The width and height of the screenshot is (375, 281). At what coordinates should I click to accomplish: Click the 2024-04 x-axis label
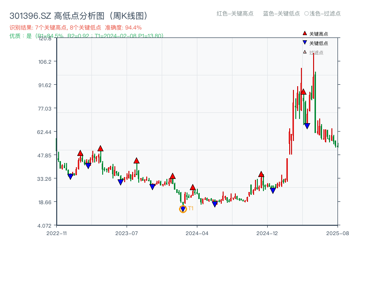tap(196, 232)
